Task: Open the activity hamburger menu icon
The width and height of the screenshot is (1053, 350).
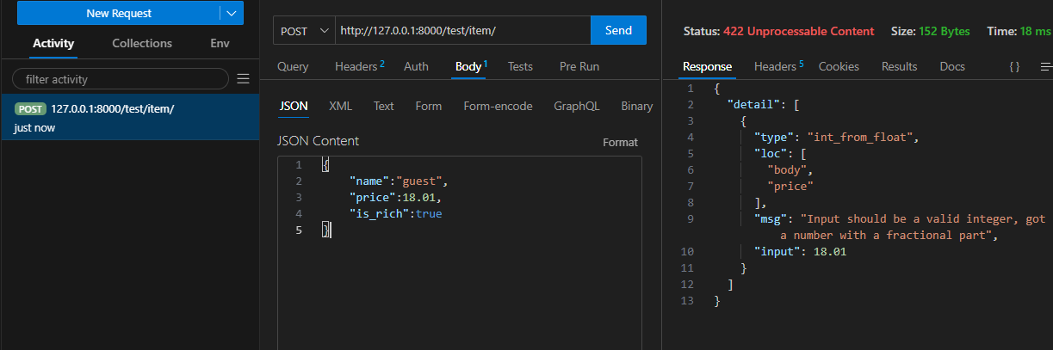Action: point(244,78)
